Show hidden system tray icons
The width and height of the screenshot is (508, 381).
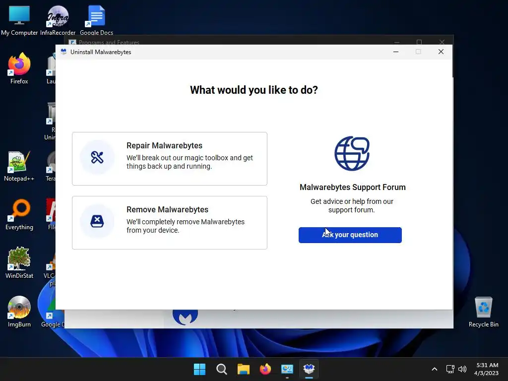[x=435, y=369]
